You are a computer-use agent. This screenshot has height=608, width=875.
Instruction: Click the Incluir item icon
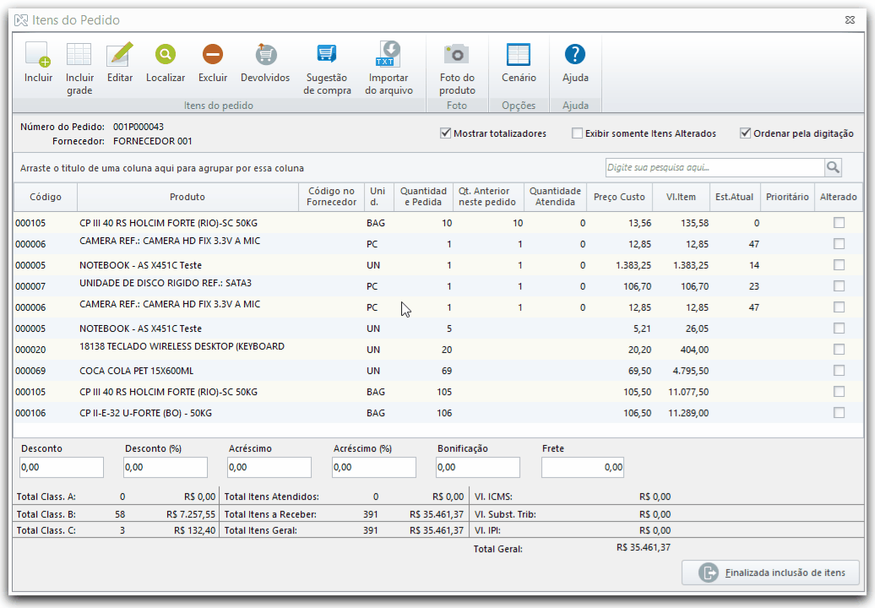pyautogui.click(x=38, y=55)
